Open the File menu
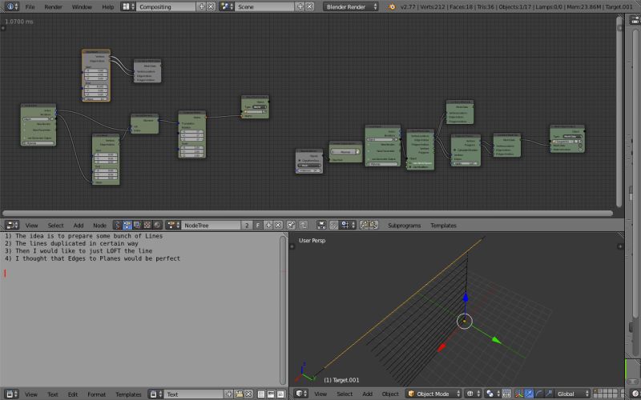Screen dimensions: 641x400 pyautogui.click(x=30, y=6)
